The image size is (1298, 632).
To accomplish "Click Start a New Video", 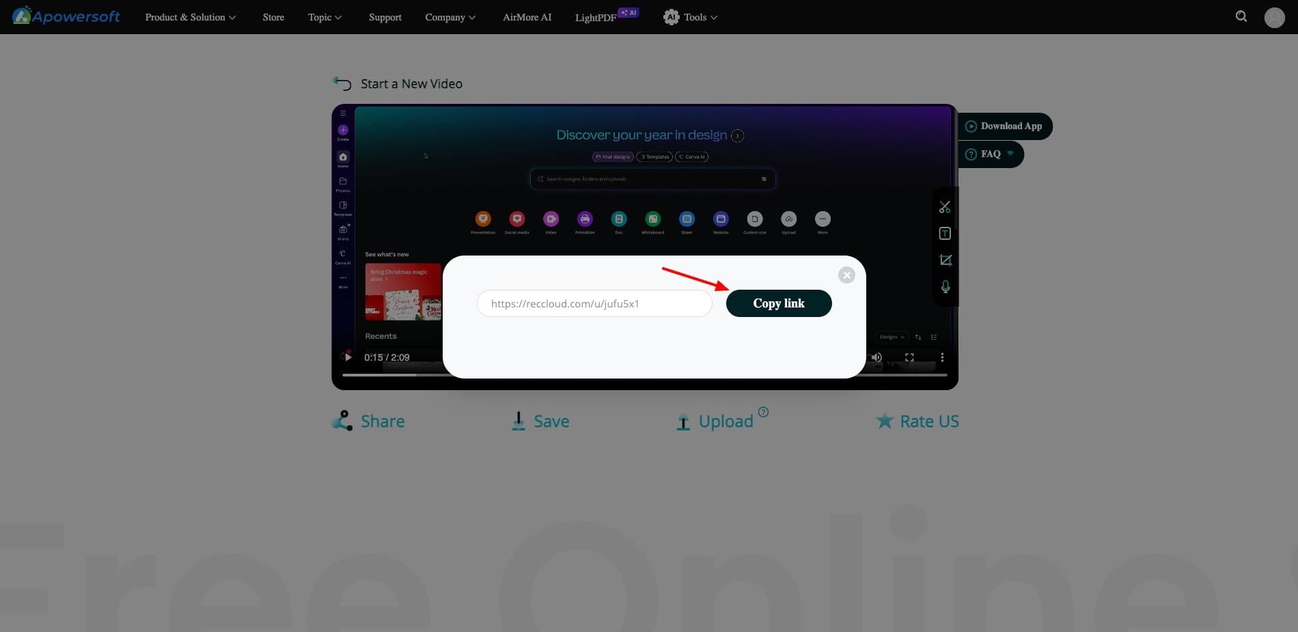I will pos(398,83).
